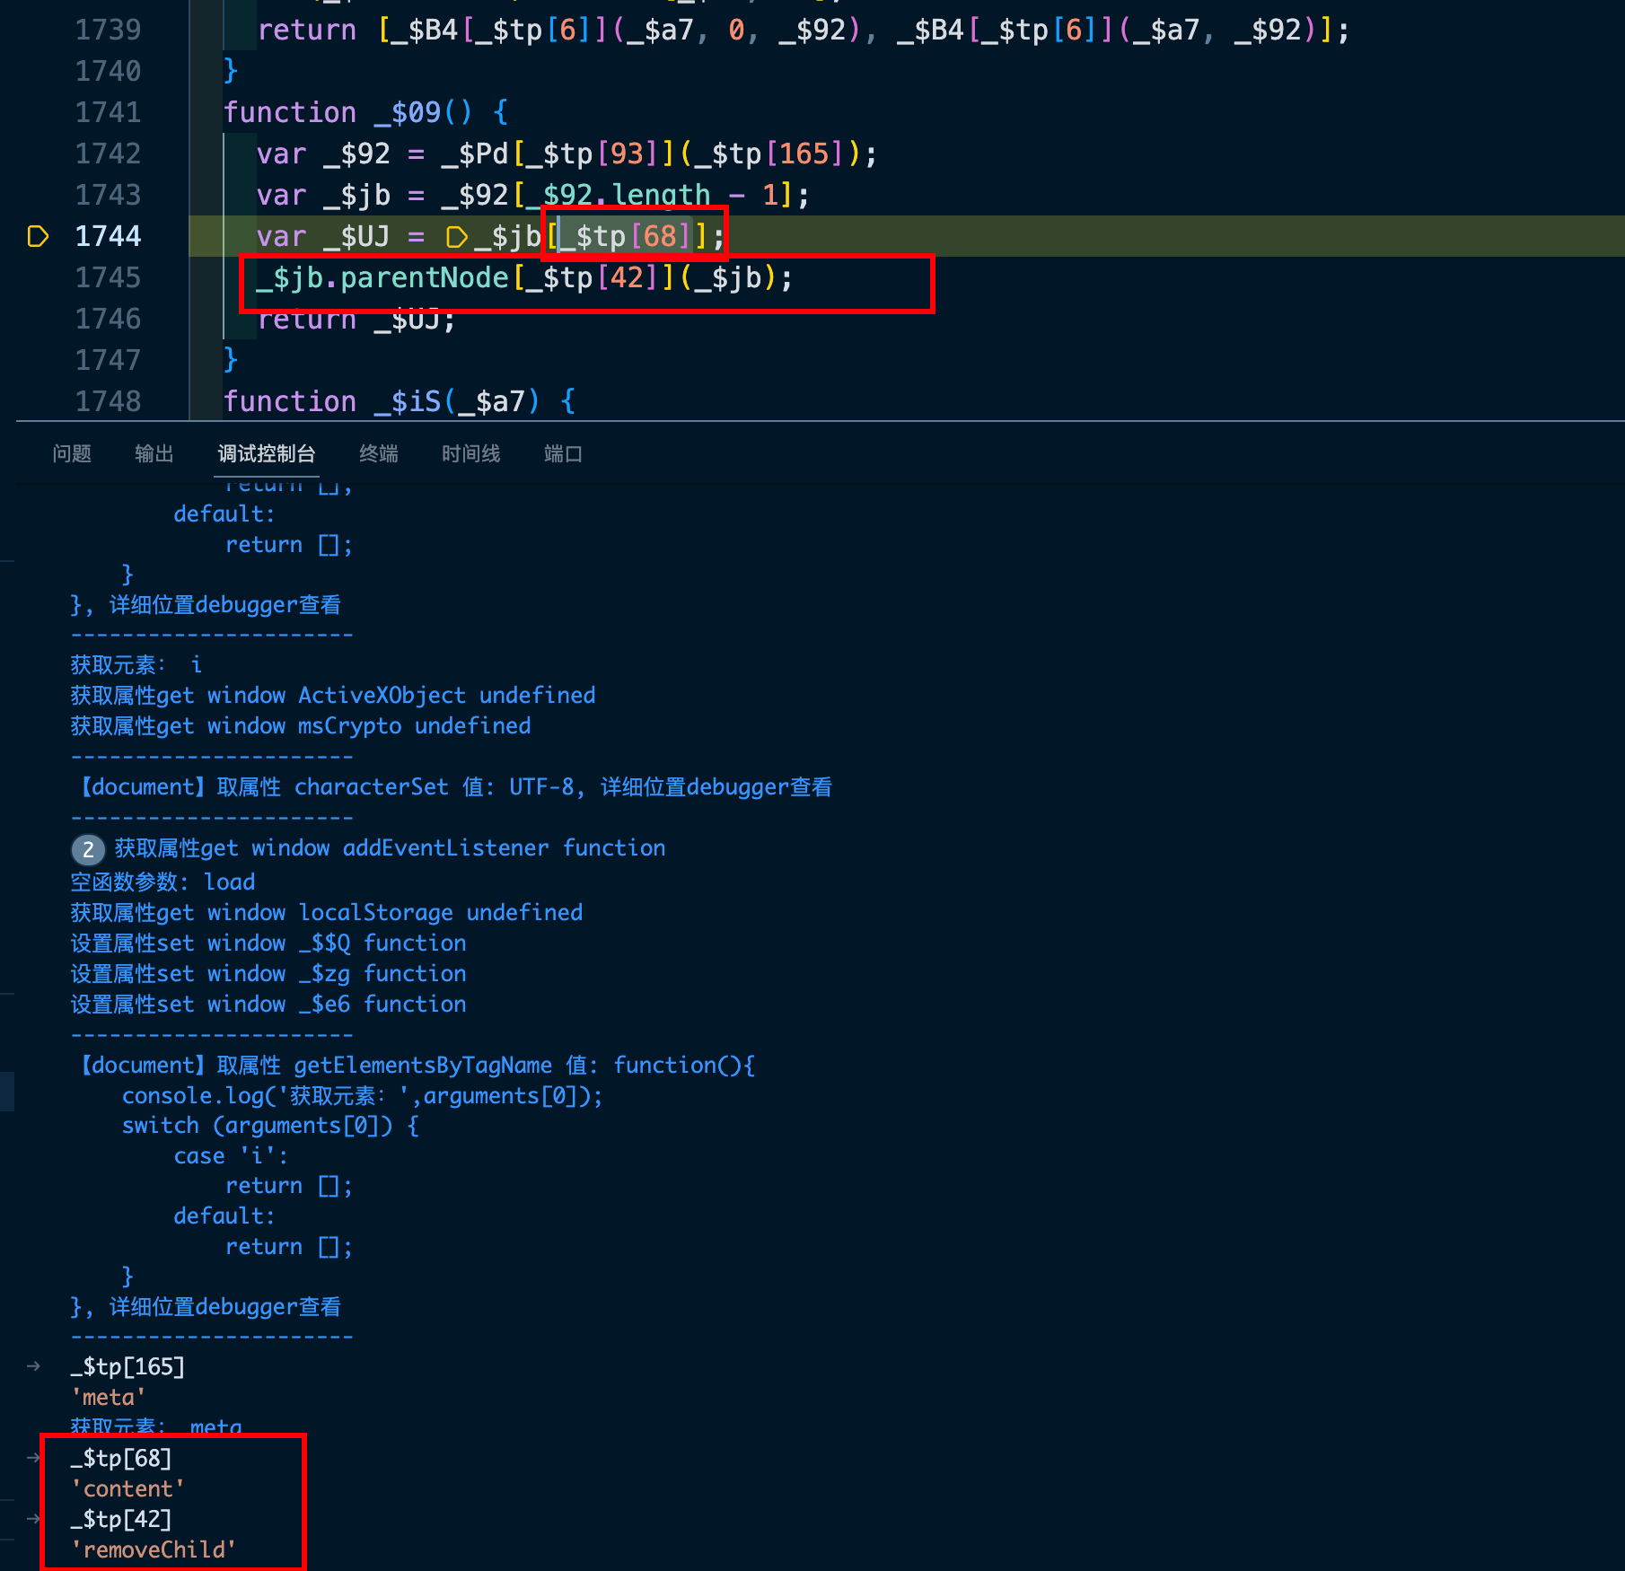
Task: Click console line 'window msCrypto undefined'
Action: (x=301, y=726)
